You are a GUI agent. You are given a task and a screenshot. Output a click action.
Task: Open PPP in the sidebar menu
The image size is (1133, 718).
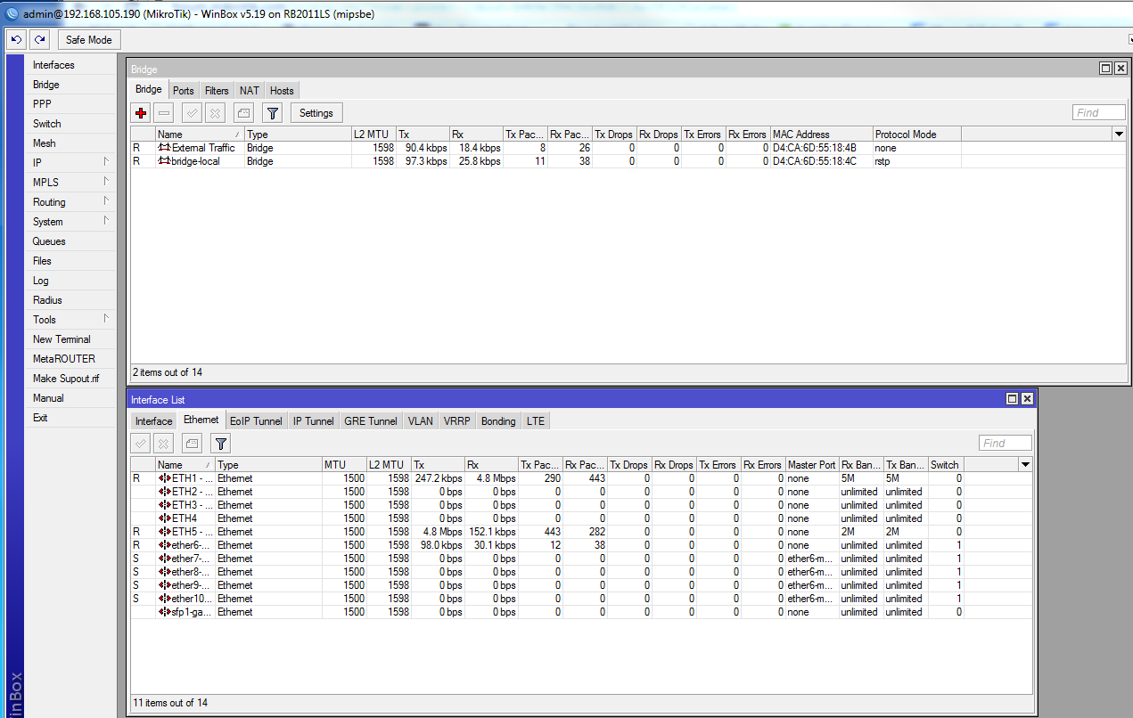(70, 104)
